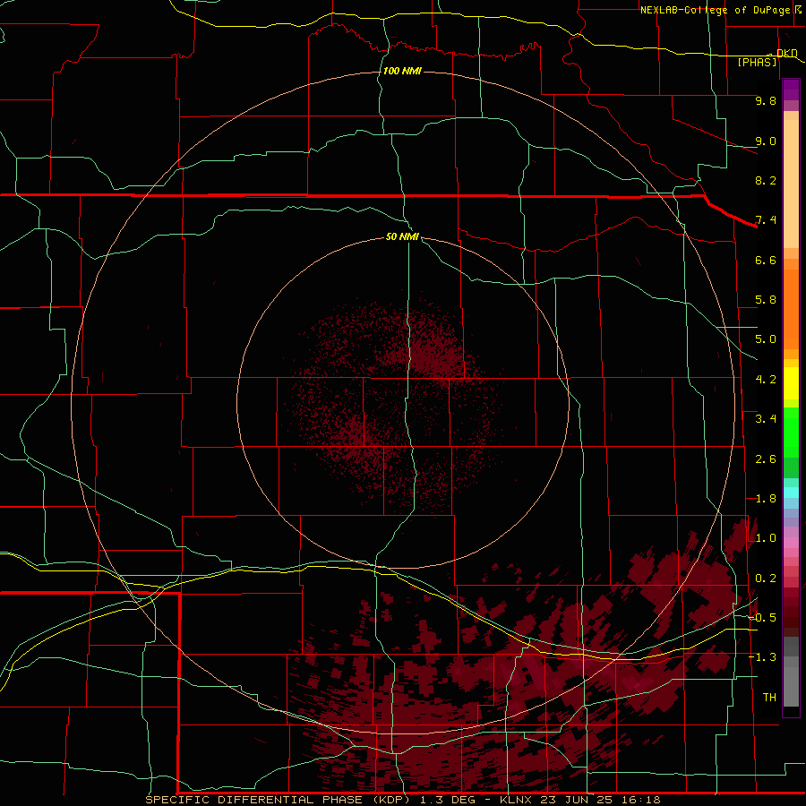This screenshot has height=806, width=806.
Task: Click the TH threshold label on the scale
Action: point(769,698)
